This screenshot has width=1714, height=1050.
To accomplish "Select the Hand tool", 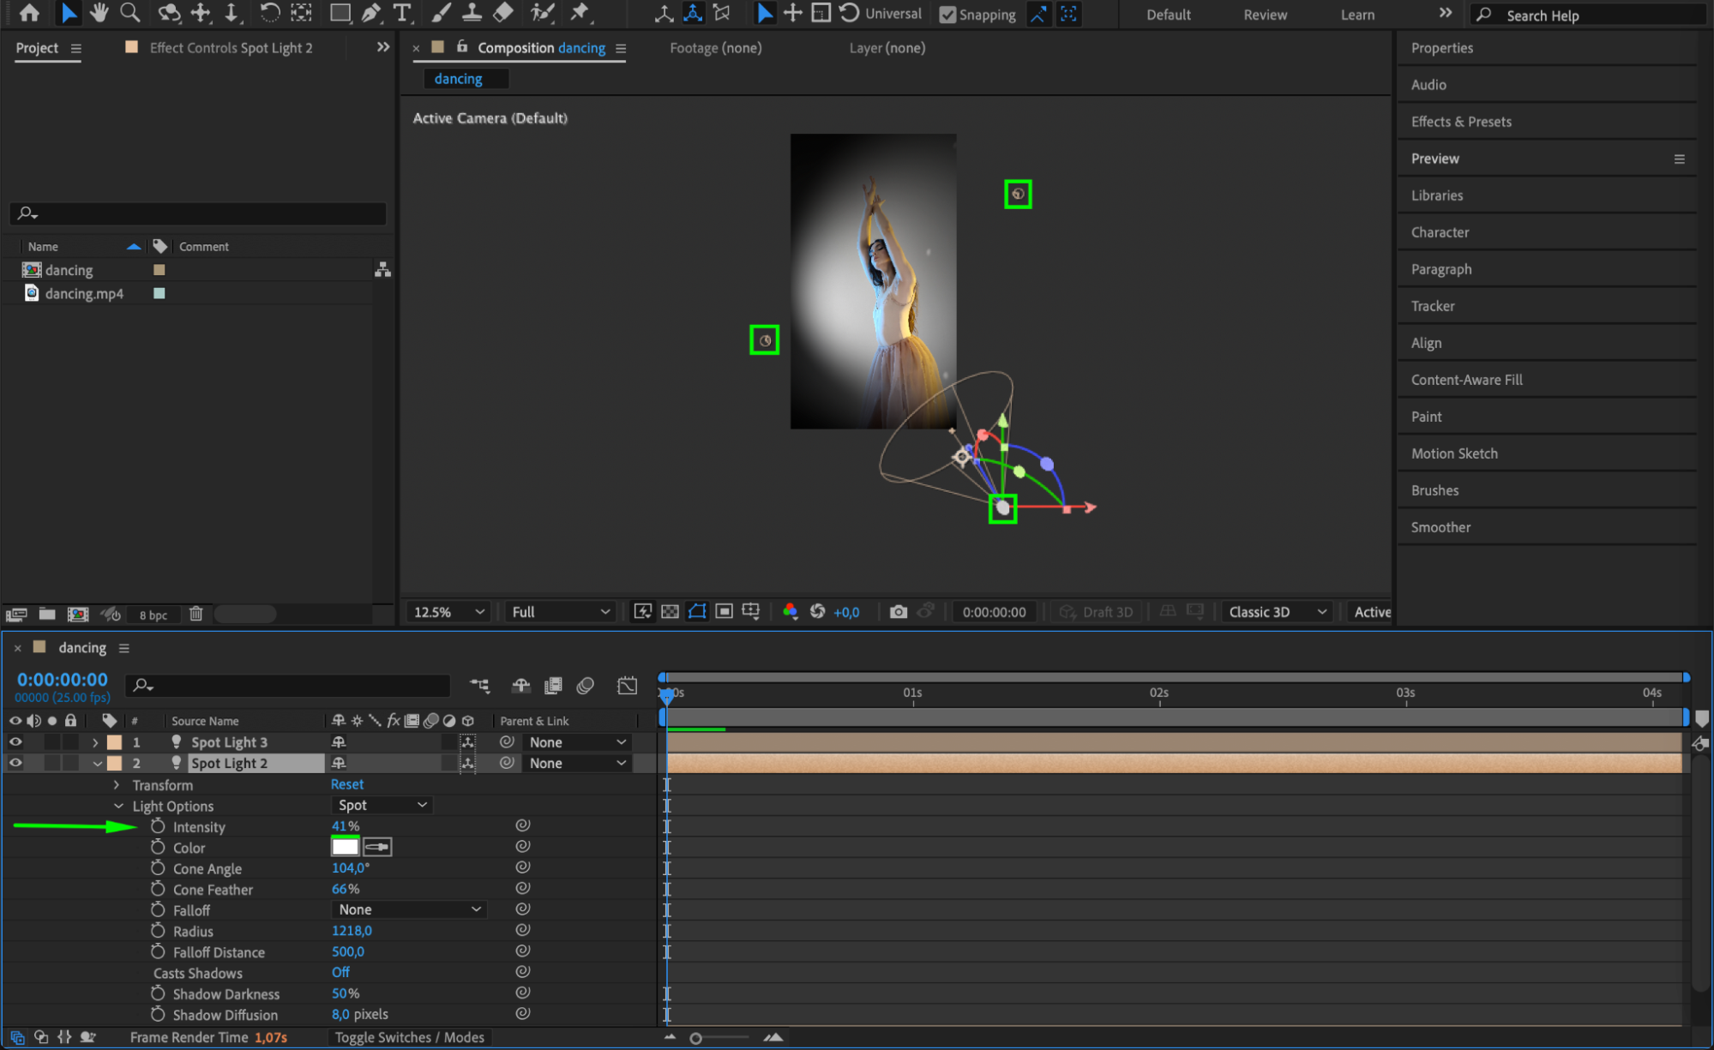I will [99, 13].
